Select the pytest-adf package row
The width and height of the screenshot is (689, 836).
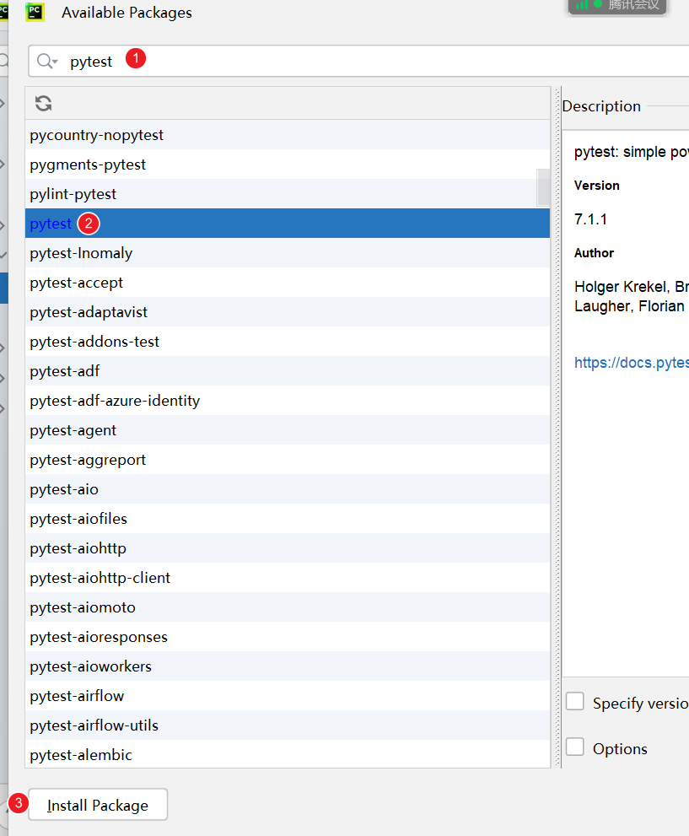tap(288, 370)
